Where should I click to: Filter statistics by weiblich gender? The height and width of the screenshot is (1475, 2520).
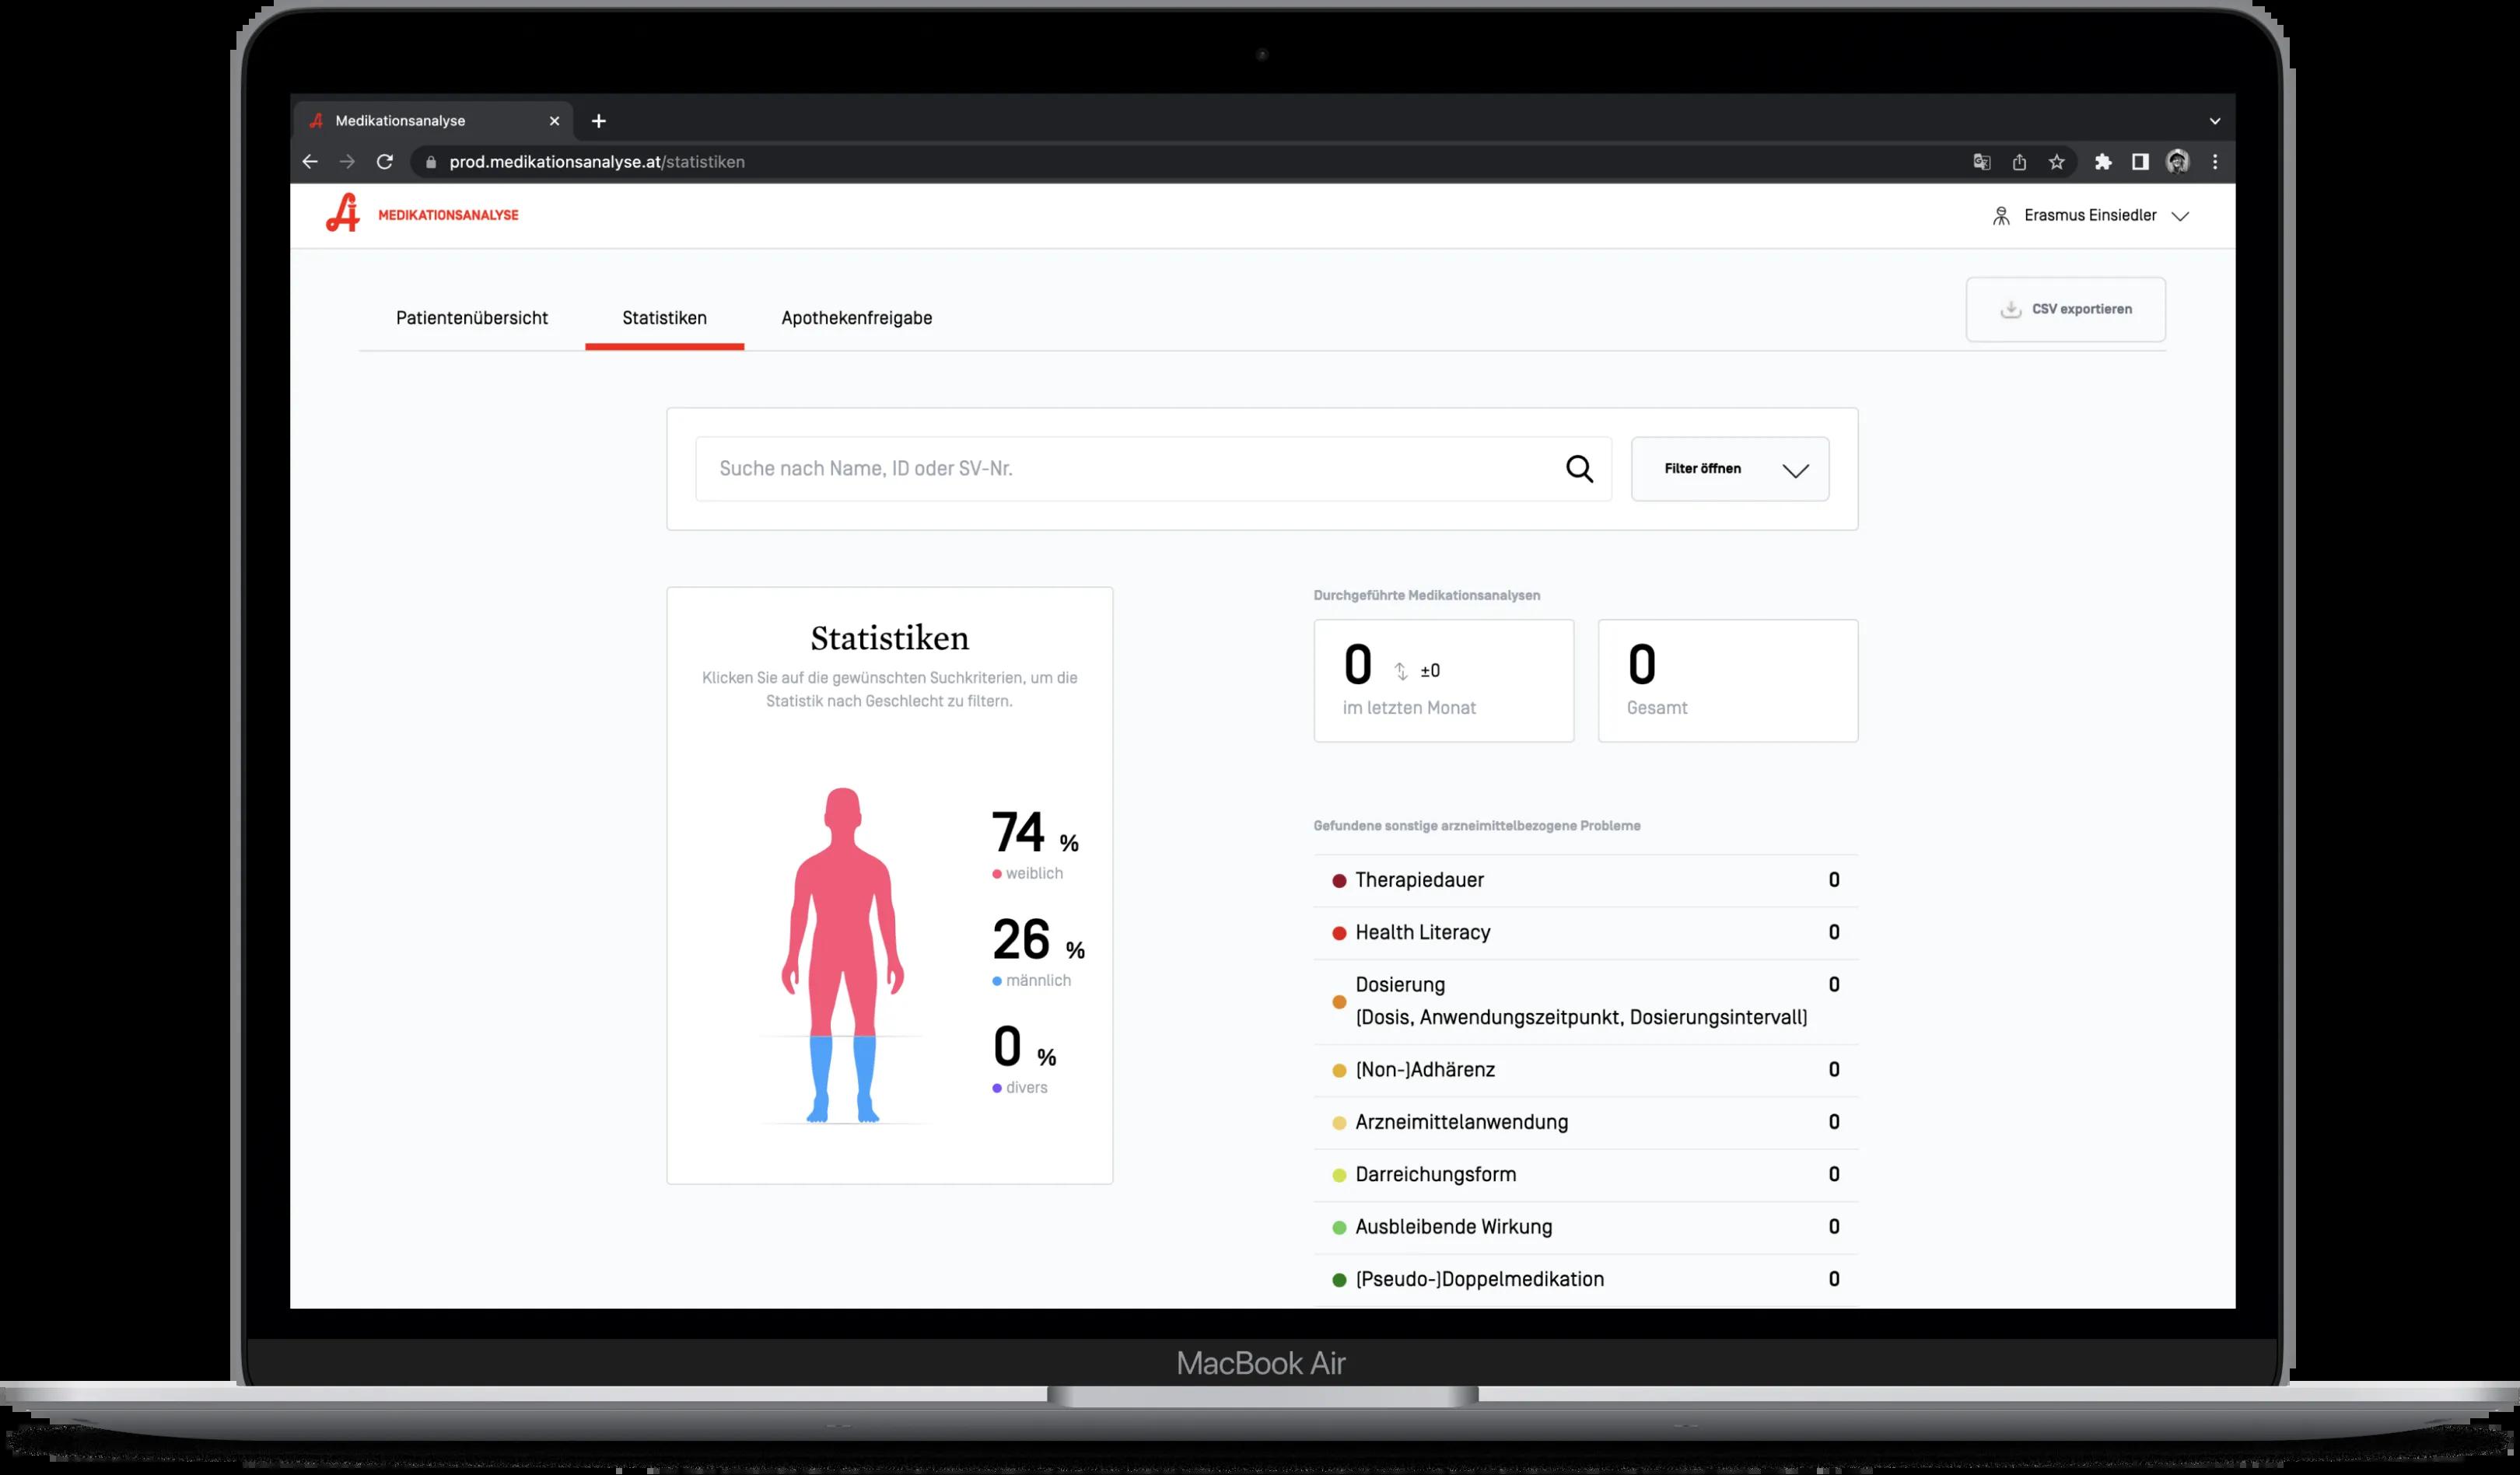click(x=1033, y=873)
